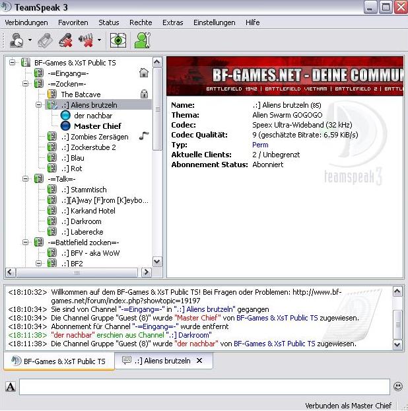Click the bf-games.net forum URL in chat log
Image resolution: width=408 pixels, height=411 pixels.
point(196,296)
